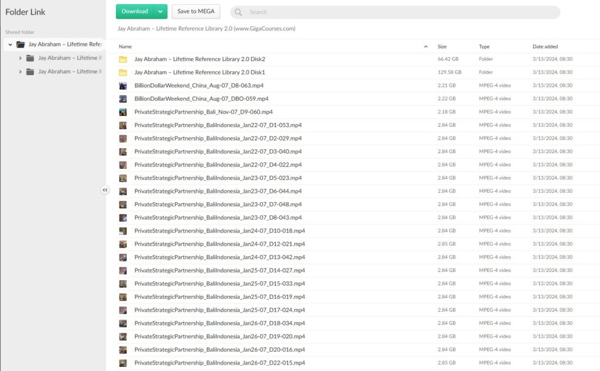This screenshot has width=600, height=371.
Task: Click thumbnail of BillionDollarWeekend_China_Aug-07_DBO-059.mp4
Action: pyautogui.click(x=124, y=98)
